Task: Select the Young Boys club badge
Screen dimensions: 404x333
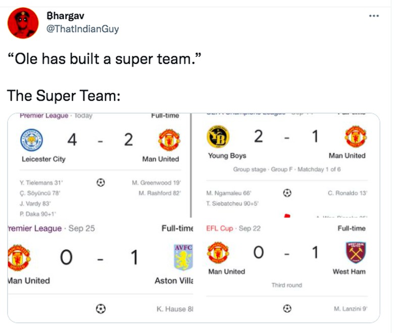Action: point(217,136)
